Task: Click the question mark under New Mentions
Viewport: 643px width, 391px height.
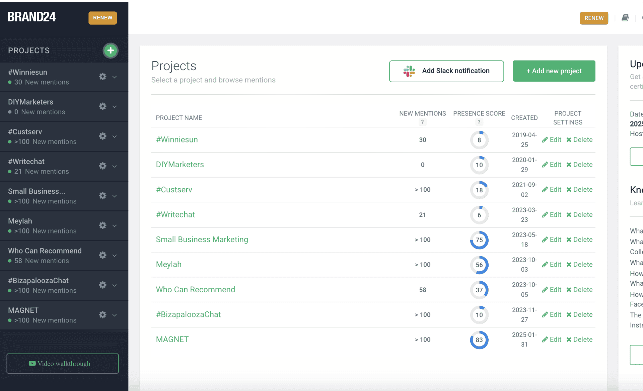Action: pyautogui.click(x=423, y=122)
